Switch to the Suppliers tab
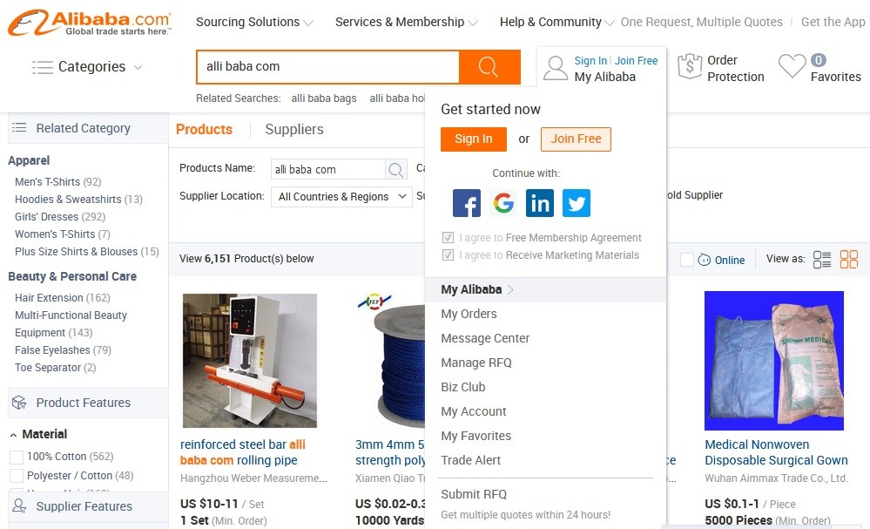Screen dimensions: 870x529 tap(294, 129)
